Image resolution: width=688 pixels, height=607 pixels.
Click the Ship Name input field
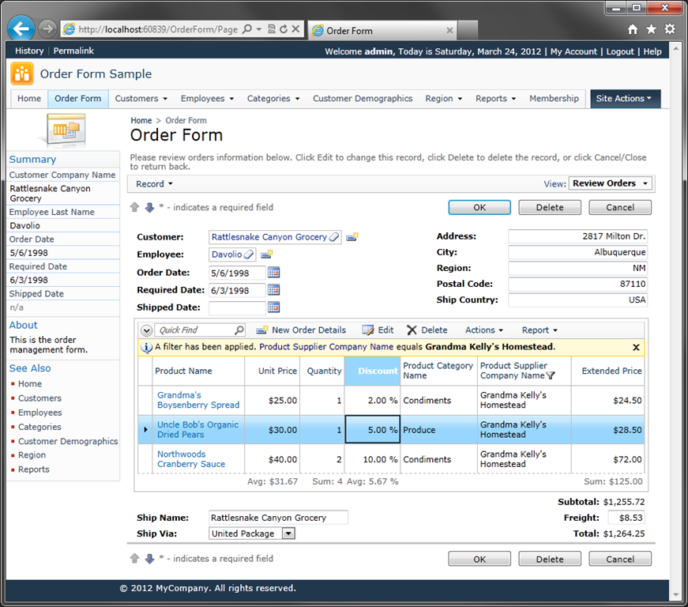tap(278, 518)
